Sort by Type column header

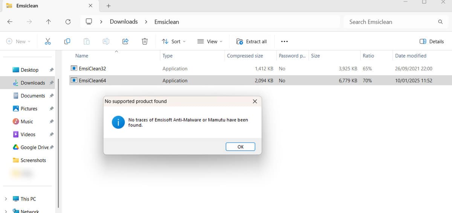[167, 56]
